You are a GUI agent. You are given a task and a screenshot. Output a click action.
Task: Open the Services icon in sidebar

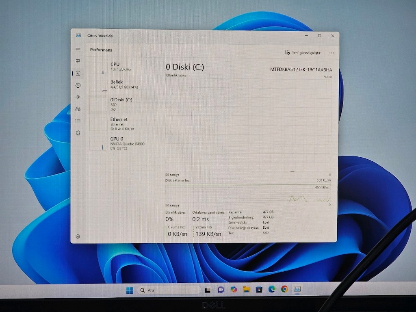pos(78,133)
